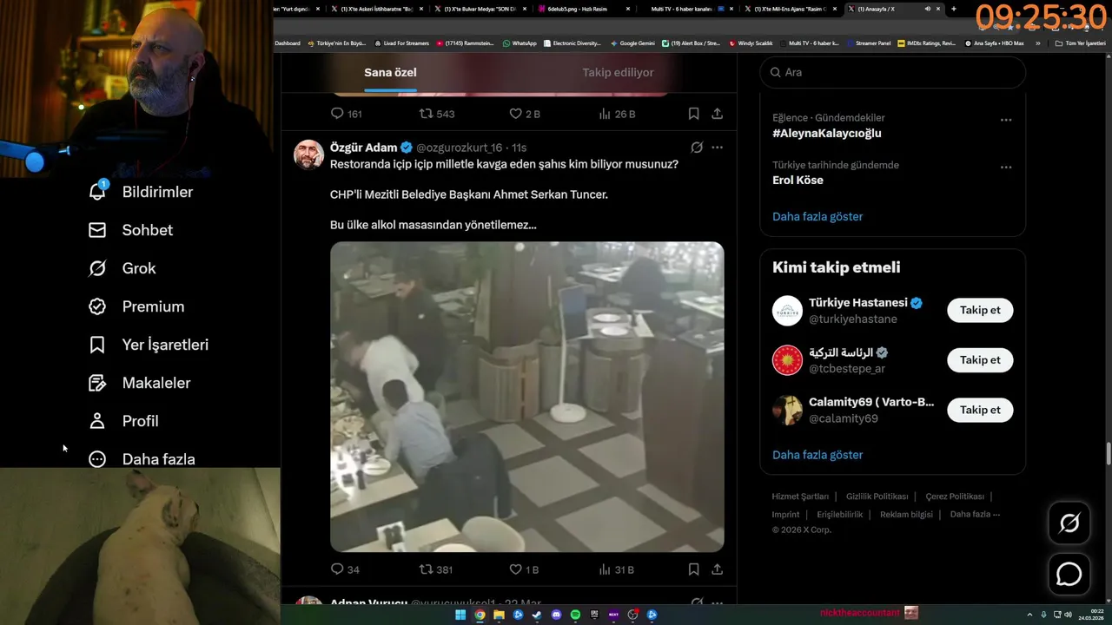Open Çerez Politikası footer link
Screen dimensions: 1112x625
[955, 497]
